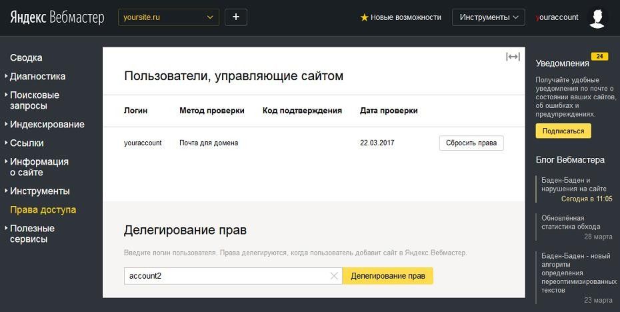Click the Яндекс Вебмастер logo
Image resolution: width=620 pixels, height=312 pixels.
click(57, 17)
